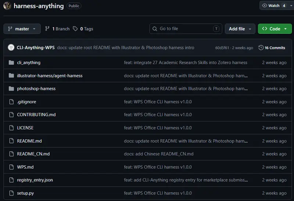The height and width of the screenshot is (201, 294).
Task: Click 2 weeks ago on the setup.py row
Action: 274,193
